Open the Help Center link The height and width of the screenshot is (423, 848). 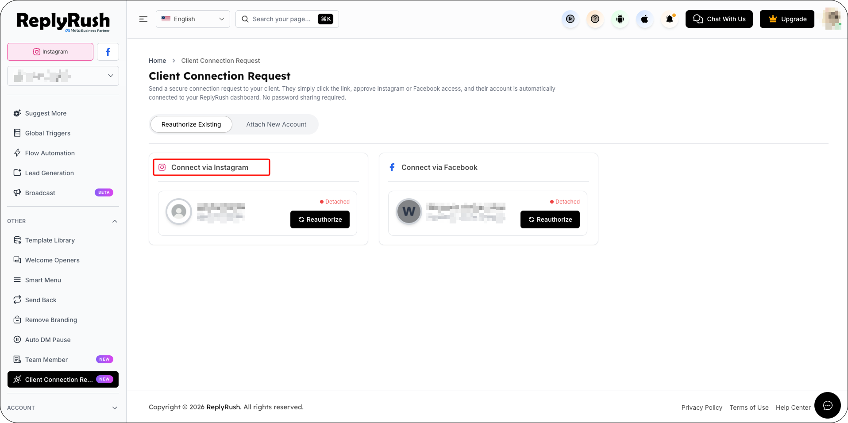click(x=793, y=408)
